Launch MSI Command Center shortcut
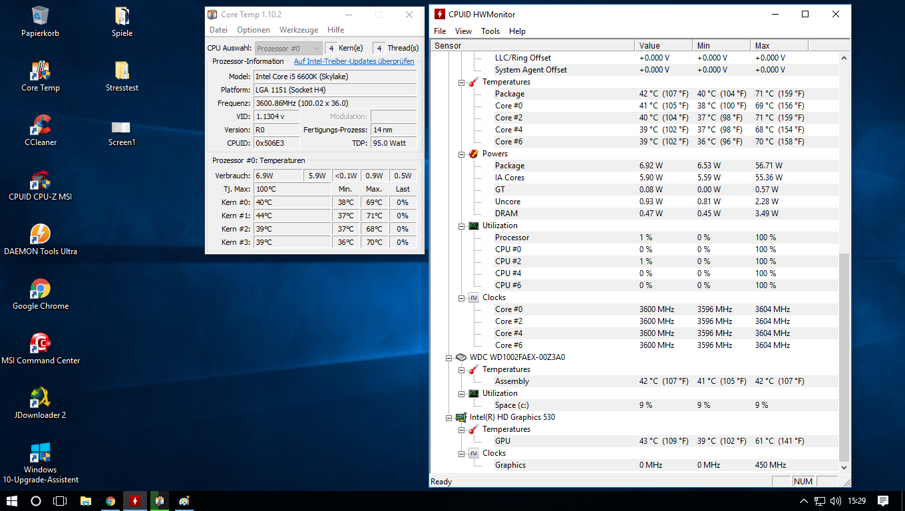Screen dimensions: 905x511 [41, 349]
